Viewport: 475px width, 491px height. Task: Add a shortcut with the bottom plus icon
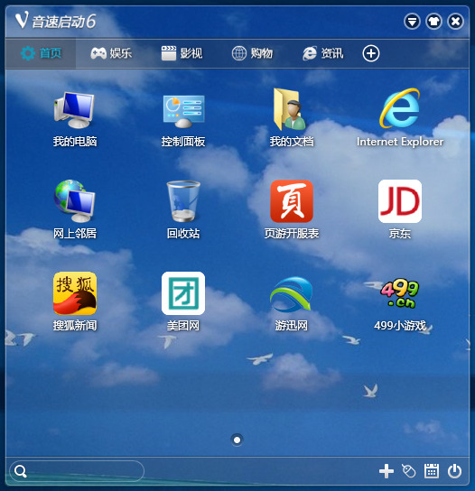387,471
